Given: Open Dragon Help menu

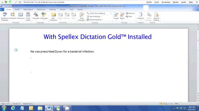Looking at the screenshot, I should [191, 2].
